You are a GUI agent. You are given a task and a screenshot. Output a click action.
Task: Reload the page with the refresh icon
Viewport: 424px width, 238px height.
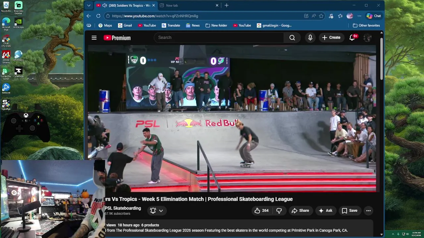pyautogui.click(x=98, y=16)
